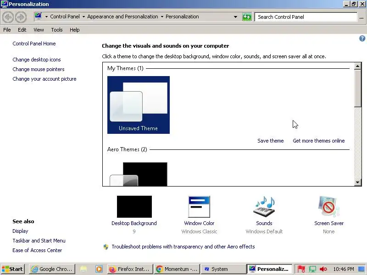Click the shield icon beside Troubleshoot link
The width and height of the screenshot is (367, 275).
106,247
